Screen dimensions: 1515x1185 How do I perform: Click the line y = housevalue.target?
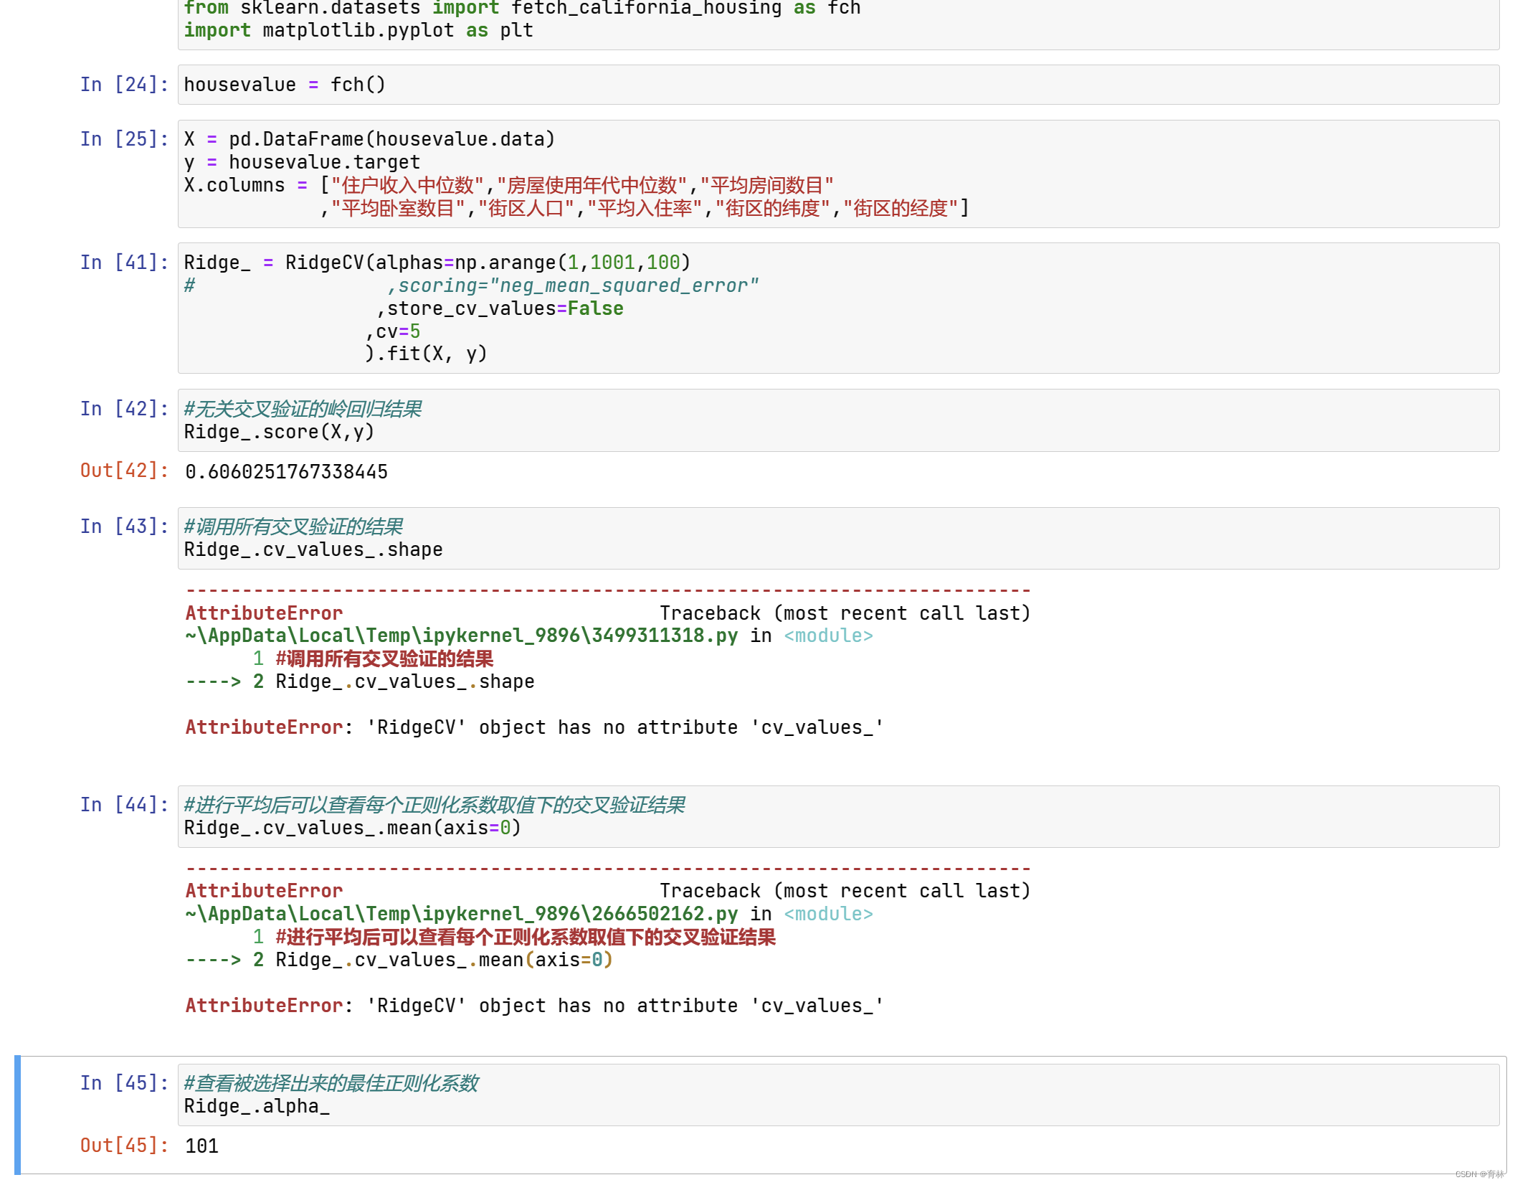(302, 162)
